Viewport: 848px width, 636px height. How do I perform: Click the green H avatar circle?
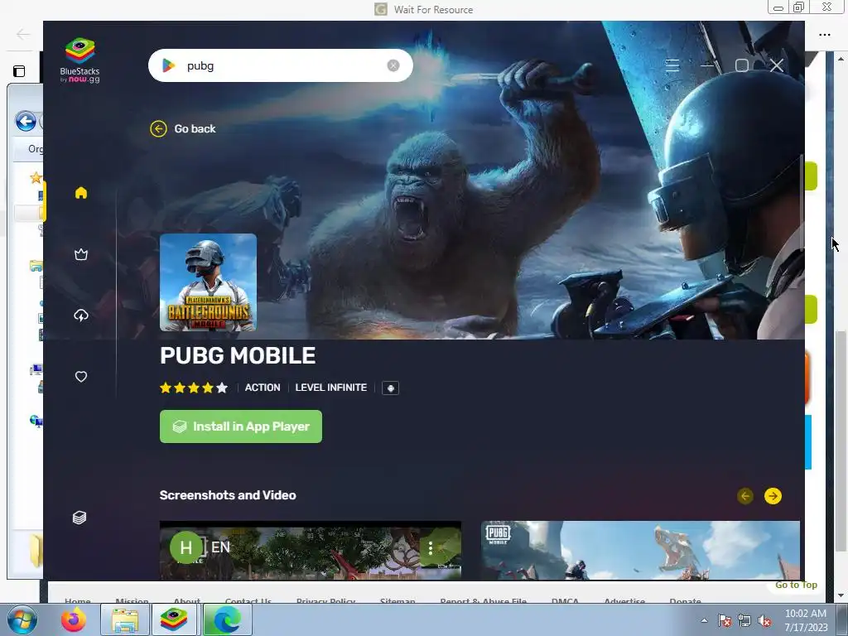(186, 547)
